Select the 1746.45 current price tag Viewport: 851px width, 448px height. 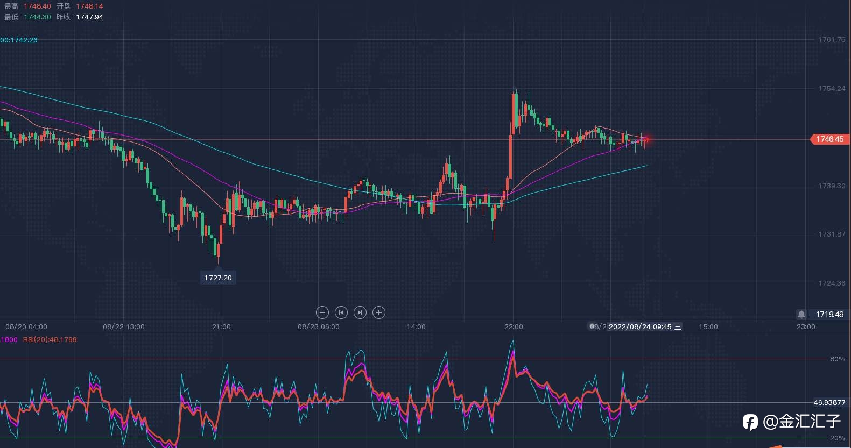click(x=829, y=139)
